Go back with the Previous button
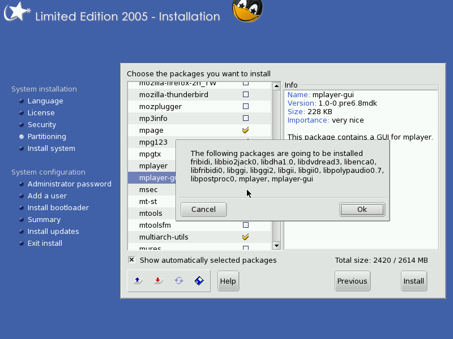Screen dimensions: 453x339 pyautogui.click(x=352, y=281)
